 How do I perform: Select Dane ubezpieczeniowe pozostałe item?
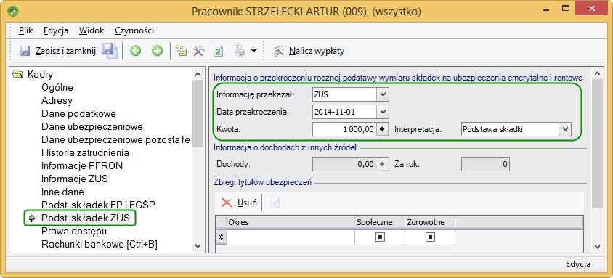pyautogui.click(x=115, y=140)
